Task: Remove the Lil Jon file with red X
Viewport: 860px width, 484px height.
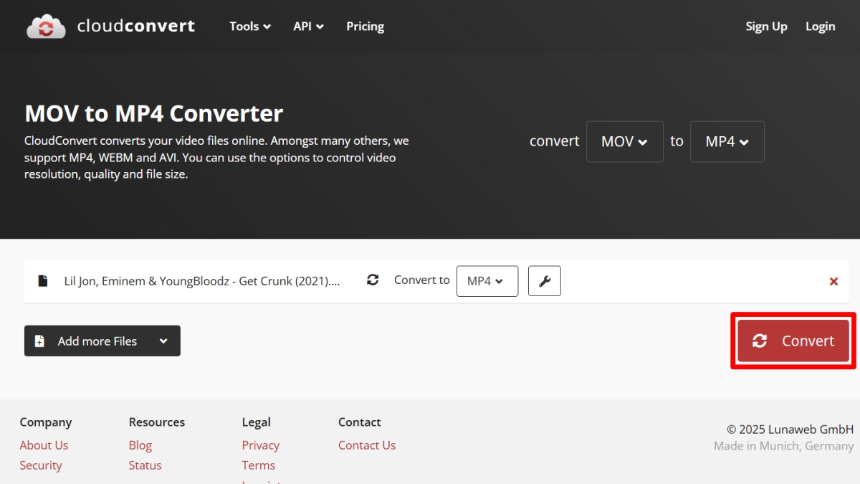Action: click(x=833, y=281)
